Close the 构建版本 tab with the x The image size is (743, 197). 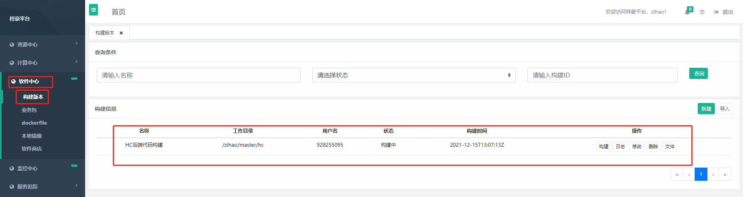[121, 33]
